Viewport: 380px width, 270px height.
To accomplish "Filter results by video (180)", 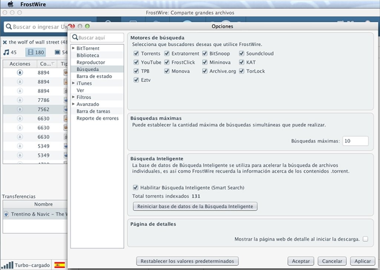I will 36,52.
